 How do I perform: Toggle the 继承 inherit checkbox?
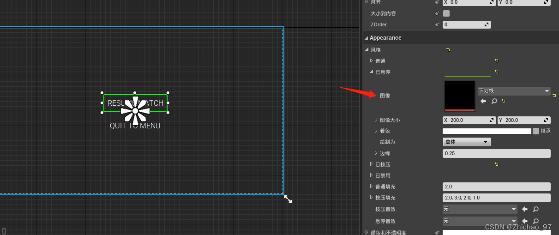(535, 131)
